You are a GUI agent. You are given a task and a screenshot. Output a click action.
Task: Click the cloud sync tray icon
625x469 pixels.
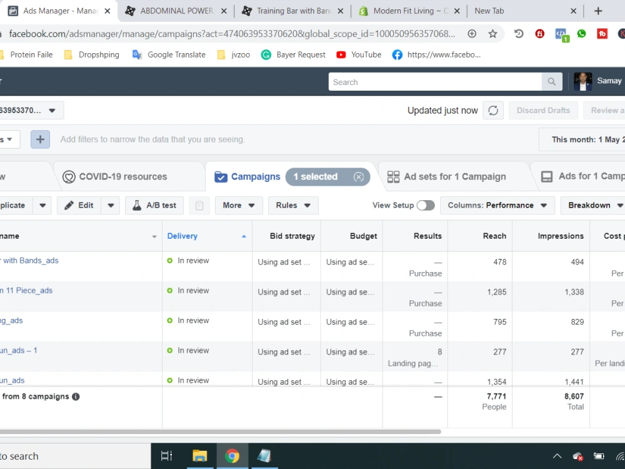[x=577, y=456]
